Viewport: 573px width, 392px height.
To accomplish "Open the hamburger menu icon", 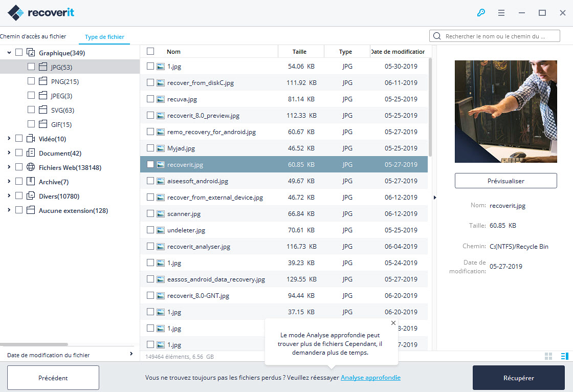I will click(x=501, y=13).
